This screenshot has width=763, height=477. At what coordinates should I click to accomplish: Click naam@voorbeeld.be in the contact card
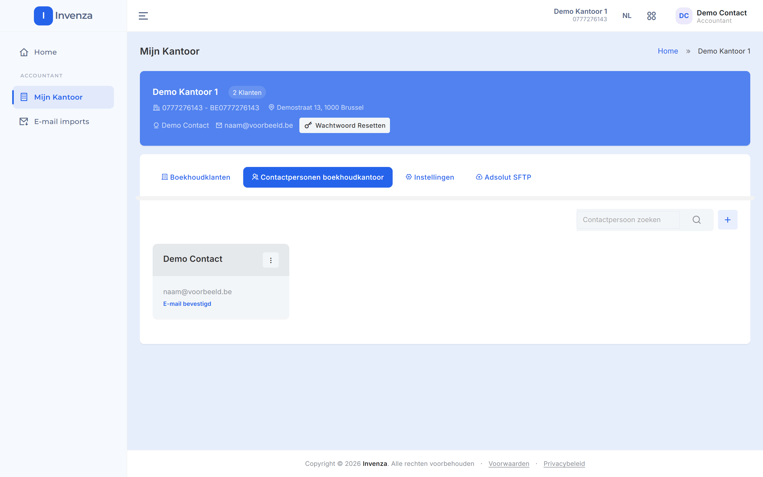click(197, 292)
